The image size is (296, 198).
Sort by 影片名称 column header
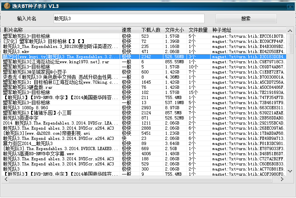pos(13,30)
